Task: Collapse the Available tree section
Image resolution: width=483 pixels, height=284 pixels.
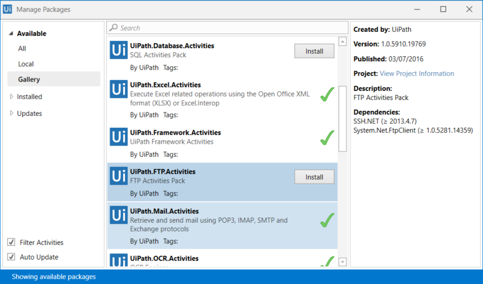Action: click(11, 34)
